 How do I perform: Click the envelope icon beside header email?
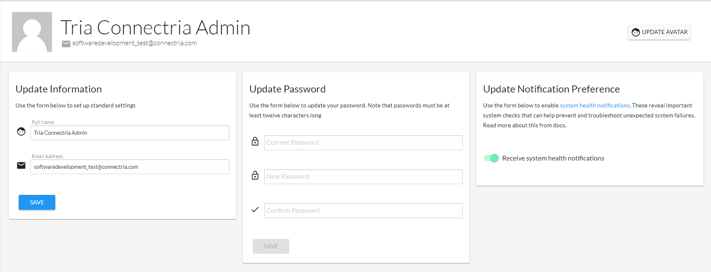click(x=66, y=44)
